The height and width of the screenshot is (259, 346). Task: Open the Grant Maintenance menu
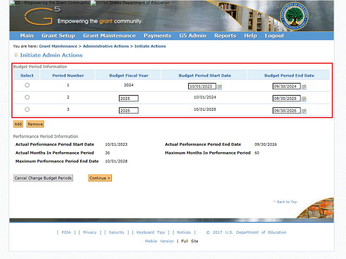point(109,36)
